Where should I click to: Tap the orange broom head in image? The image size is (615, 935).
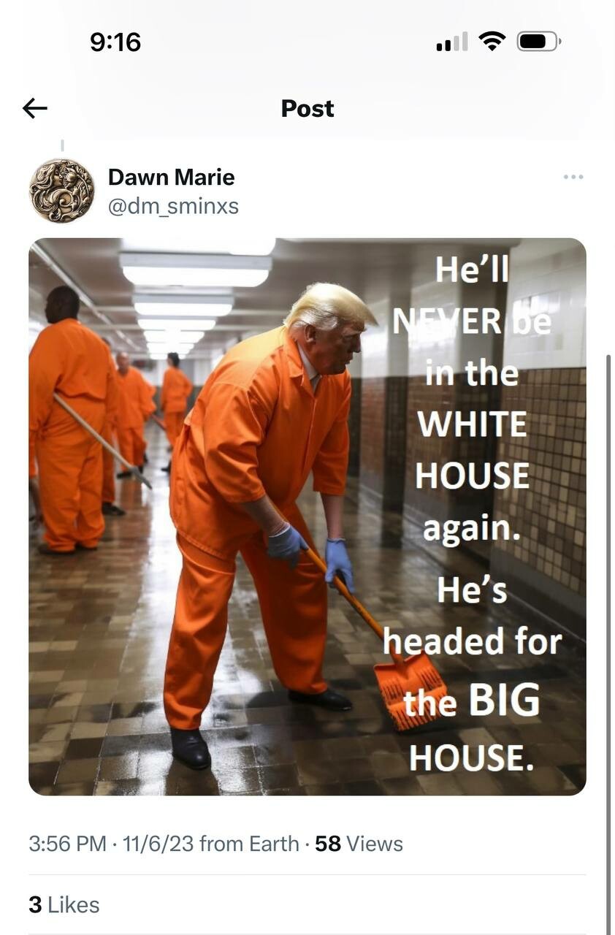pyautogui.click(x=410, y=690)
